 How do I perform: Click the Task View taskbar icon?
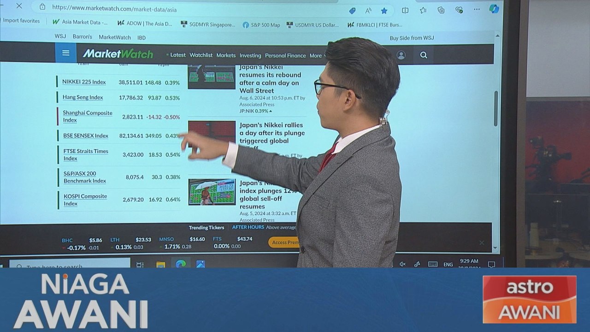point(140,264)
